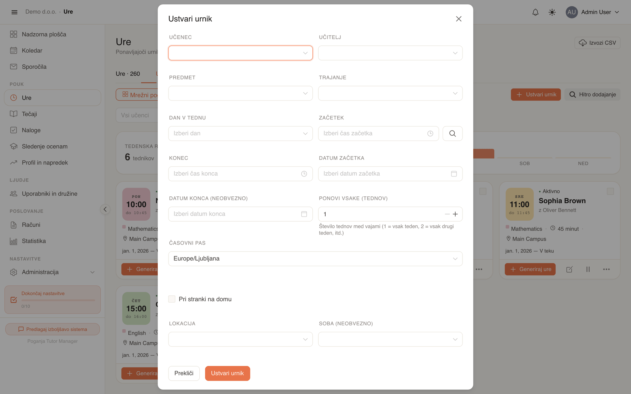Click the Izberi čas konca field
The width and height of the screenshot is (631, 394).
(x=240, y=174)
